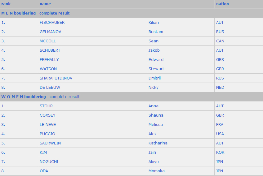Screen dimensions: 263x176
Task: Select Momoka in the ODA row
Action: click(157, 171)
